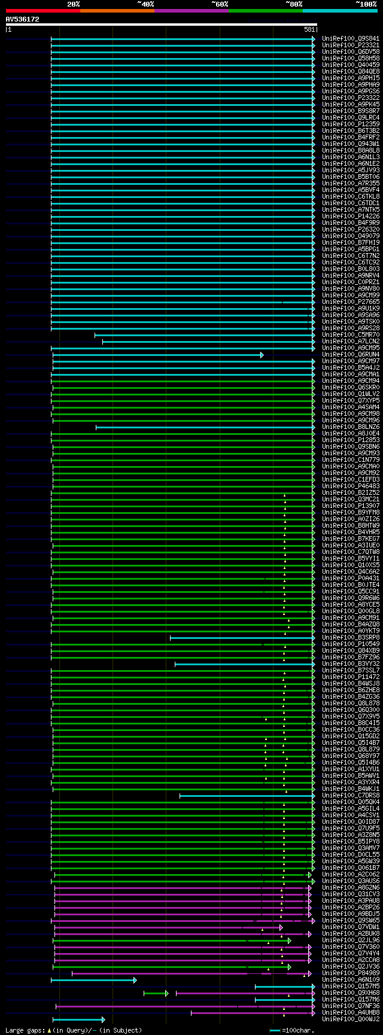Image resolution: width=383 pixels, height=1035 pixels.
Task: Select the query name AV536172
Action: 23,19
